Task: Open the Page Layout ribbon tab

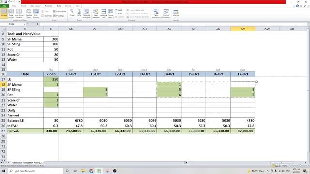Action: [35, 6]
